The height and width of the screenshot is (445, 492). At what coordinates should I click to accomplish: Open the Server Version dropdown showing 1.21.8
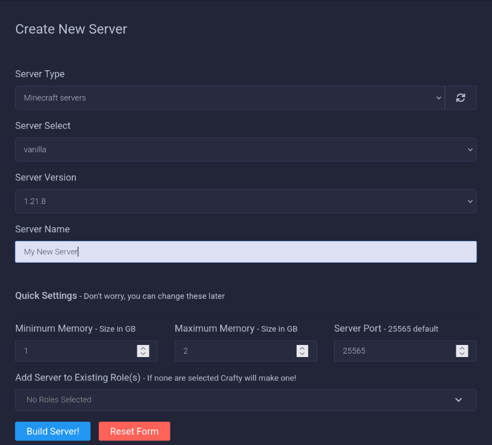[x=245, y=201]
